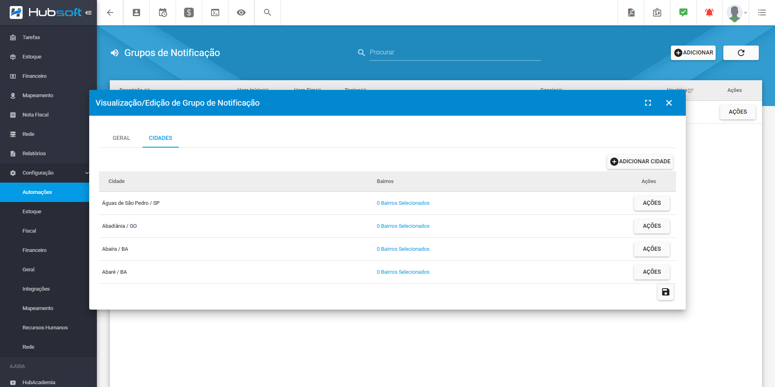The height and width of the screenshot is (387, 775).
Task: Click the ADICIONAR button in page header
Action: [x=693, y=53]
